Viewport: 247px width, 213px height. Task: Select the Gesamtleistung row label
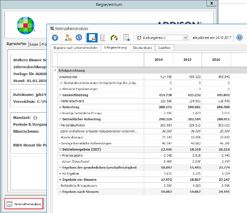point(74,95)
